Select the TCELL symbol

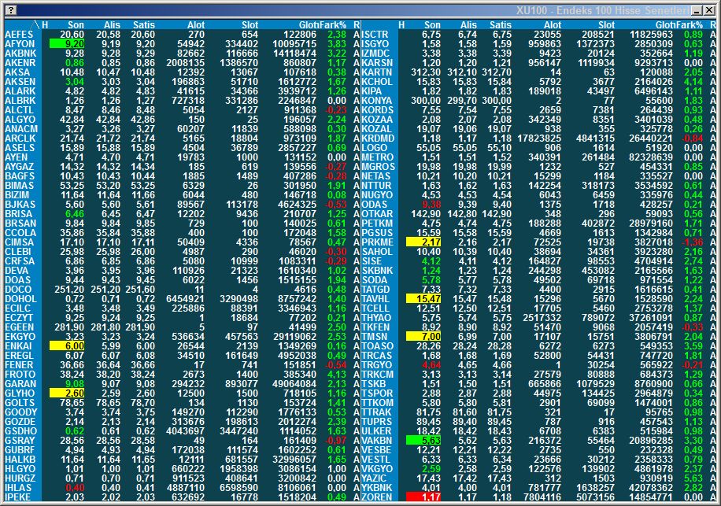375,308
